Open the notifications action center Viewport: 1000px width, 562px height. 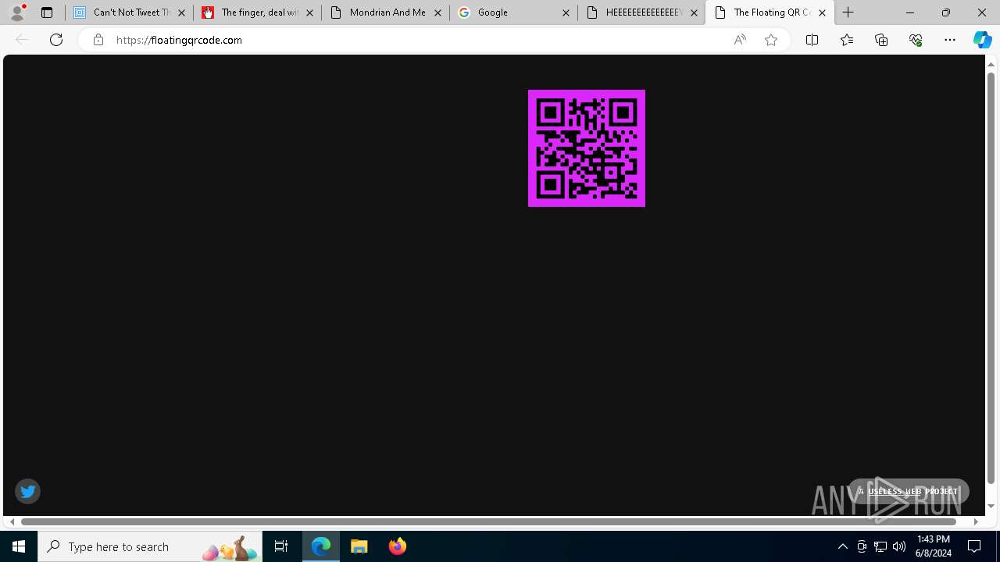(x=975, y=546)
